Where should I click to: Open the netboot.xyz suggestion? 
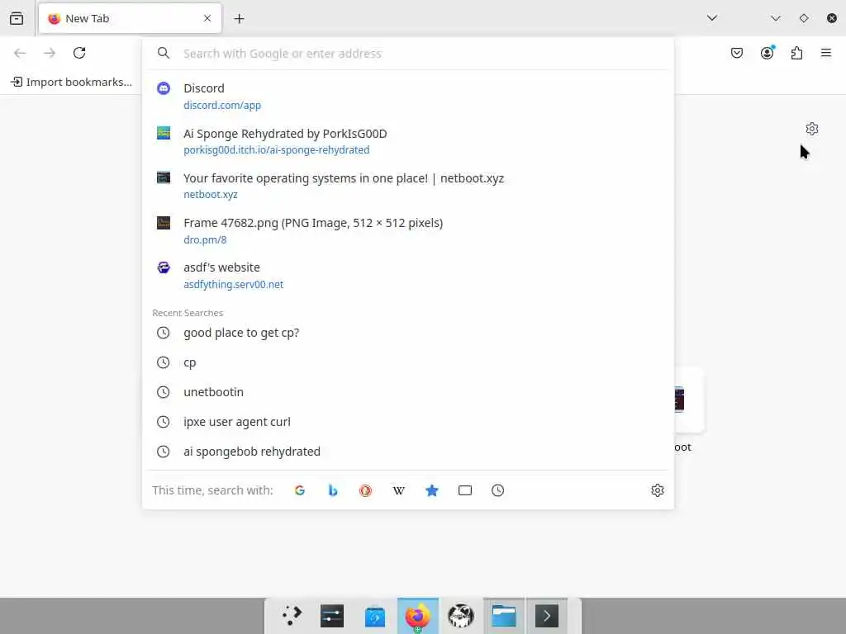click(408, 186)
